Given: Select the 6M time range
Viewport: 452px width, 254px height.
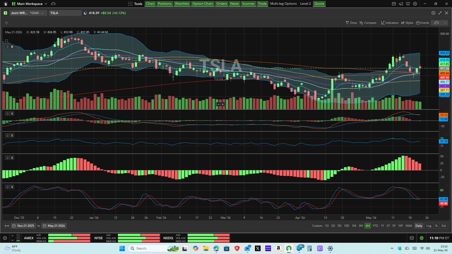Looking at the screenshot, I should tap(367, 226).
